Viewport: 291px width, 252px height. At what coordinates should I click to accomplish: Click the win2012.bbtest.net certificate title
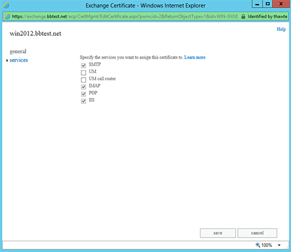pos(36,34)
